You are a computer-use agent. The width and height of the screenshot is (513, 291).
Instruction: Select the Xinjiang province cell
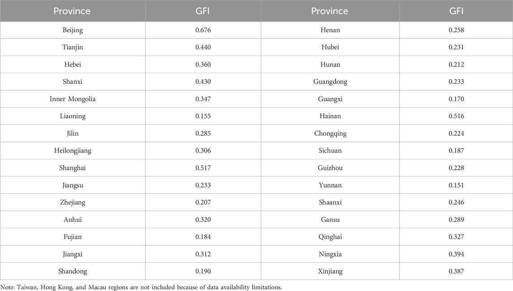(330, 271)
